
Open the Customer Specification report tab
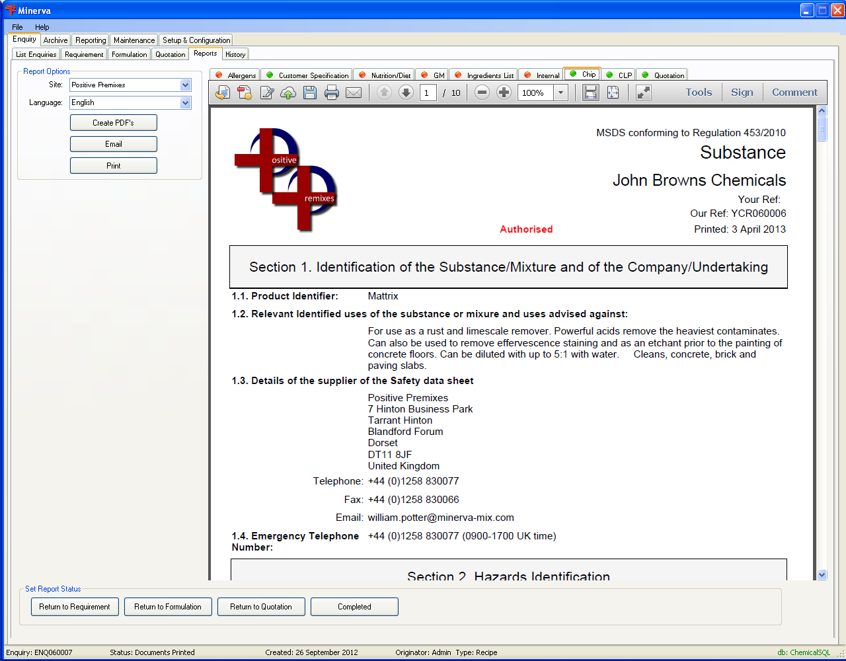(x=307, y=75)
